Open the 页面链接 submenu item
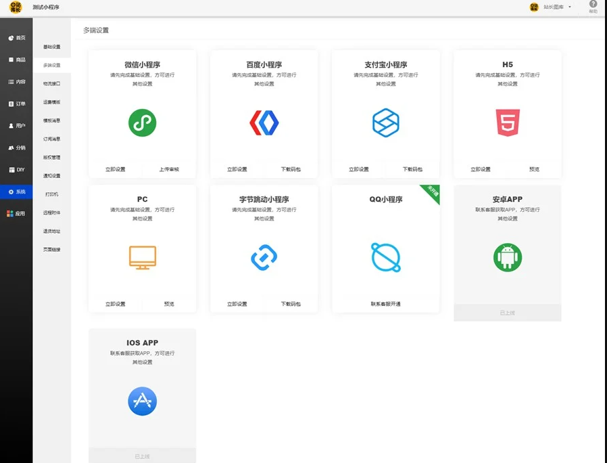This screenshot has width=607, height=463. (x=52, y=249)
